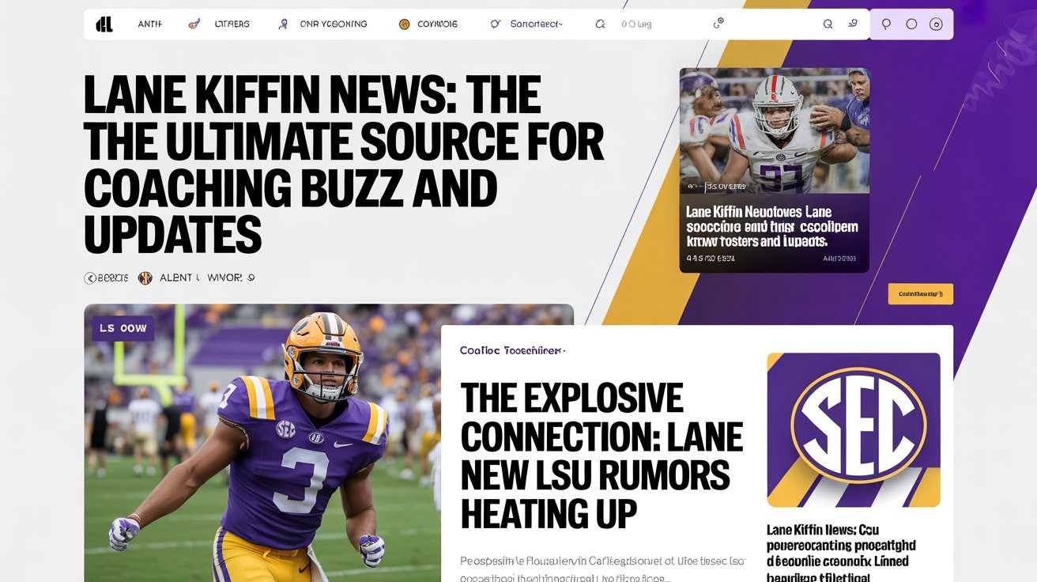The width and height of the screenshot is (1037, 582).
Task: Open the football card image in the purple area
Action: click(x=775, y=131)
